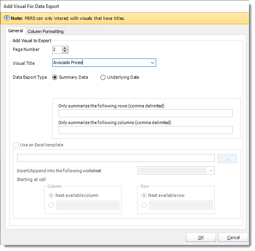Click the Cancel button
This screenshot has height=251, width=255.
point(233,237)
